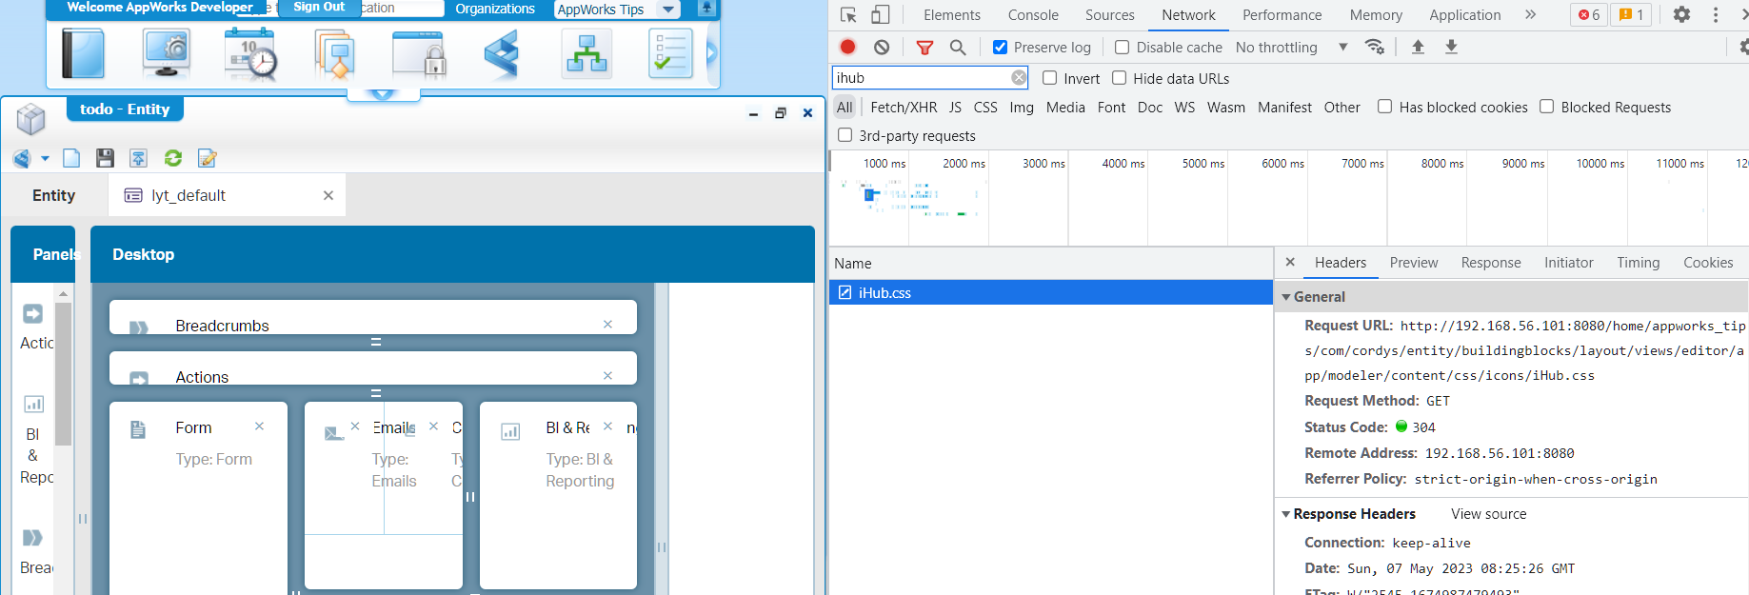Screen dimensions: 1749x595
Task: Click the Sign Out button
Action: (x=319, y=7)
